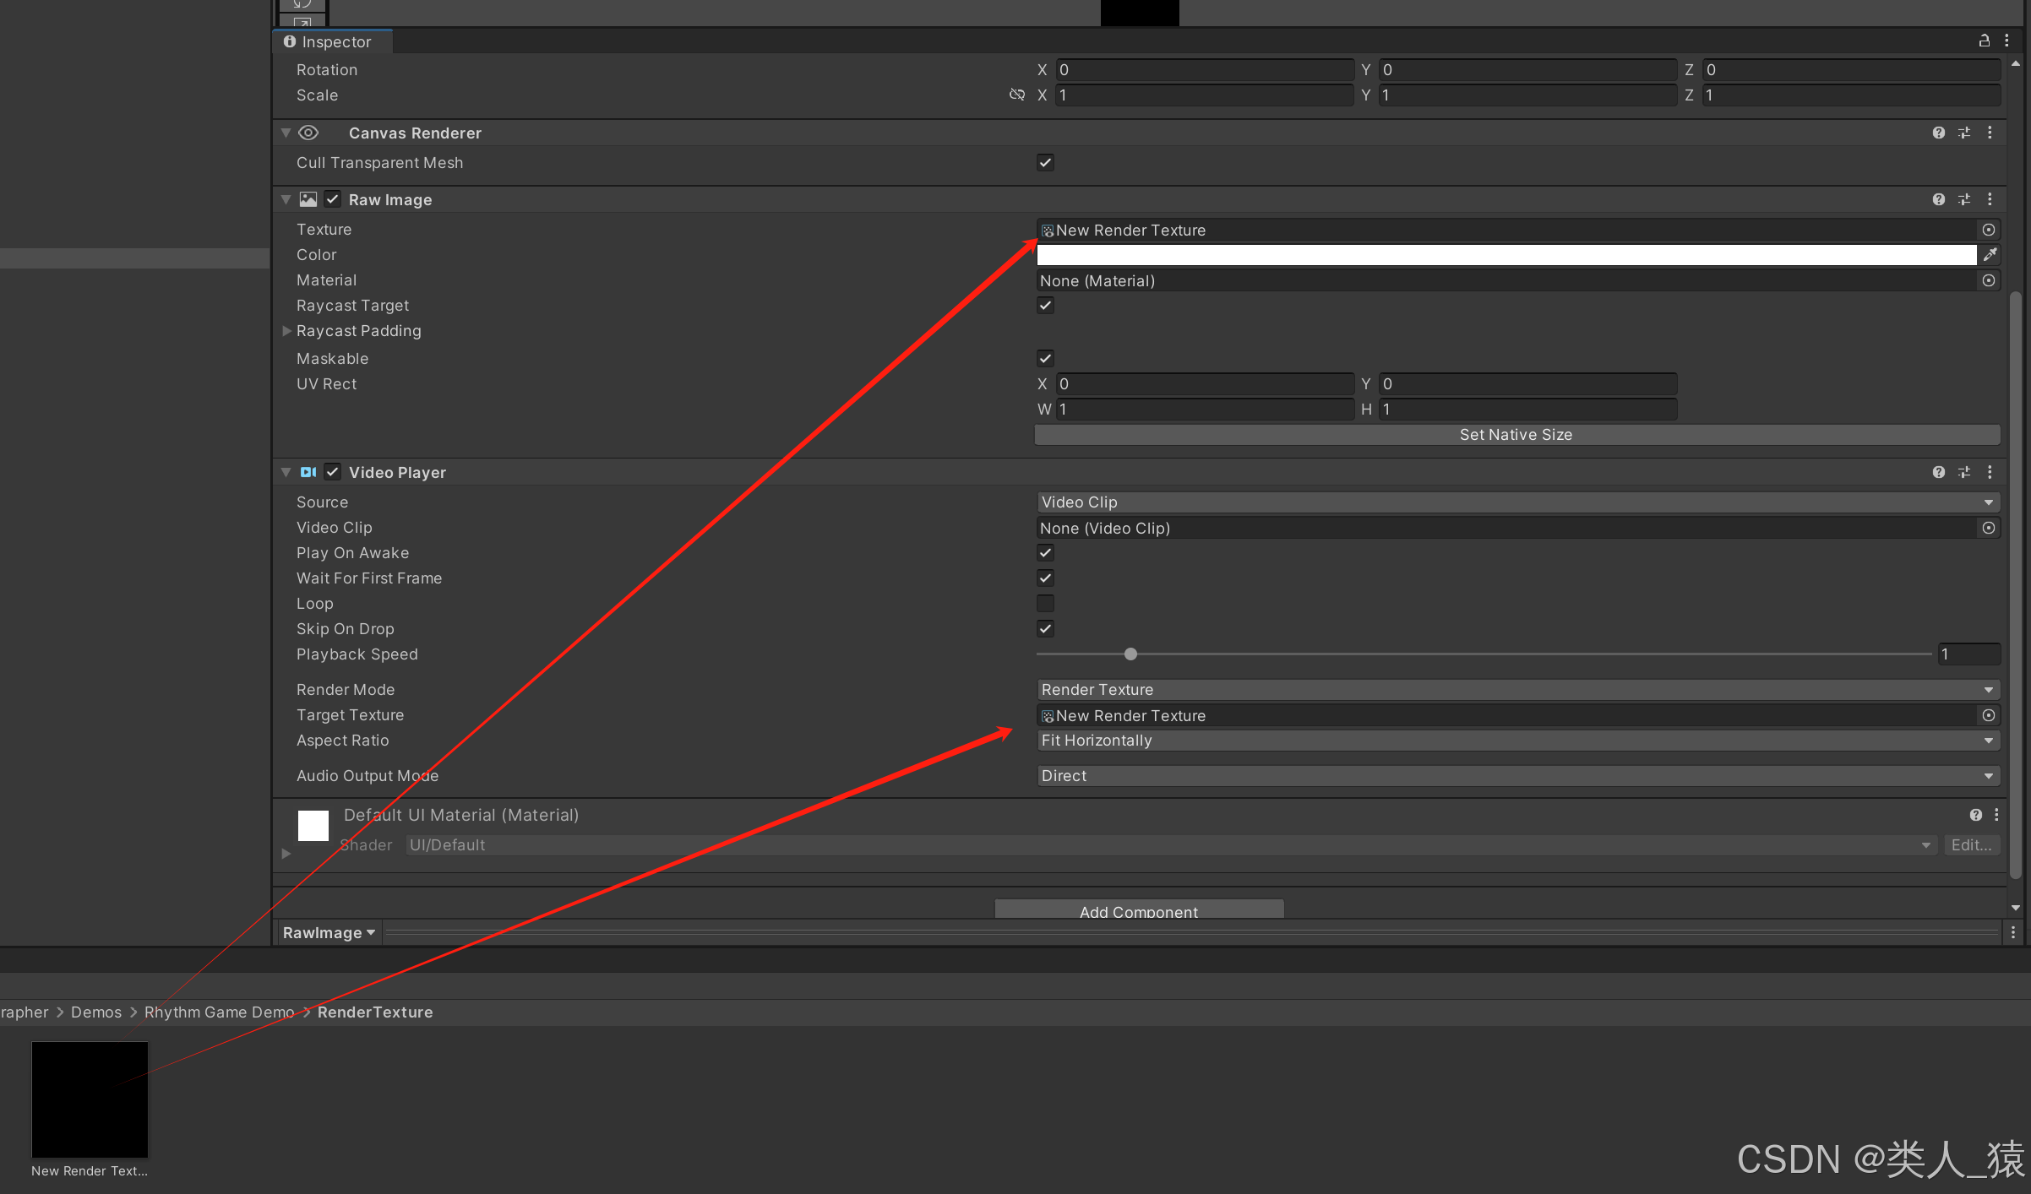The width and height of the screenshot is (2031, 1194).
Task: Click the Inspector lock icon
Action: tap(1984, 41)
